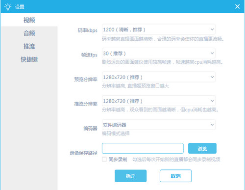The width and height of the screenshot is (245, 190).
Task: Click the hint 分辨率越高, 直播姬预览窗口越大
Action: point(135,86)
